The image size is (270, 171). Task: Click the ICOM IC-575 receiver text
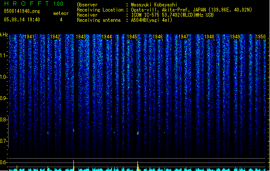(x=173, y=15)
